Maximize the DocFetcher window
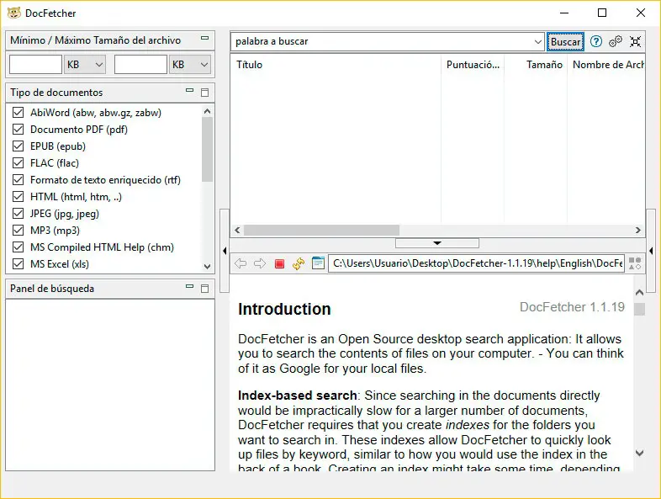 coord(602,13)
